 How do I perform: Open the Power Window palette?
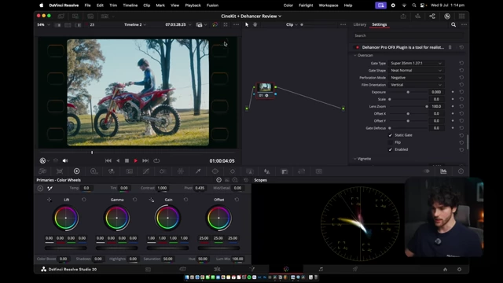pyautogui.click(x=215, y=171)
